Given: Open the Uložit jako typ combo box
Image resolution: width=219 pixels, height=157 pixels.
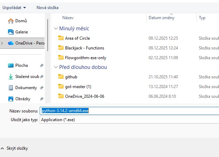Looking at the screenshot, I should click(129, 120).
